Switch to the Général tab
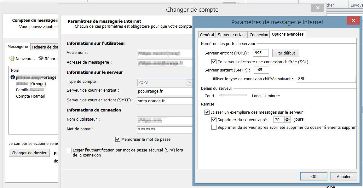The width and height of the screenshot is (363, 188). pyautogui.click(x=207, y=35)
